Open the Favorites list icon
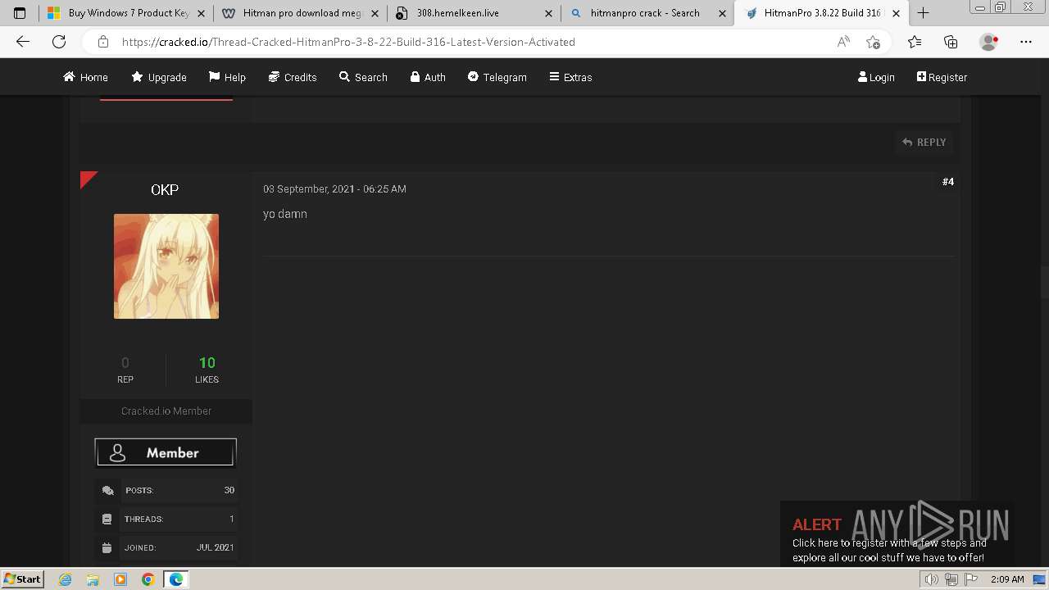This screenshot has height=590, width=1049. pos(915,42)
